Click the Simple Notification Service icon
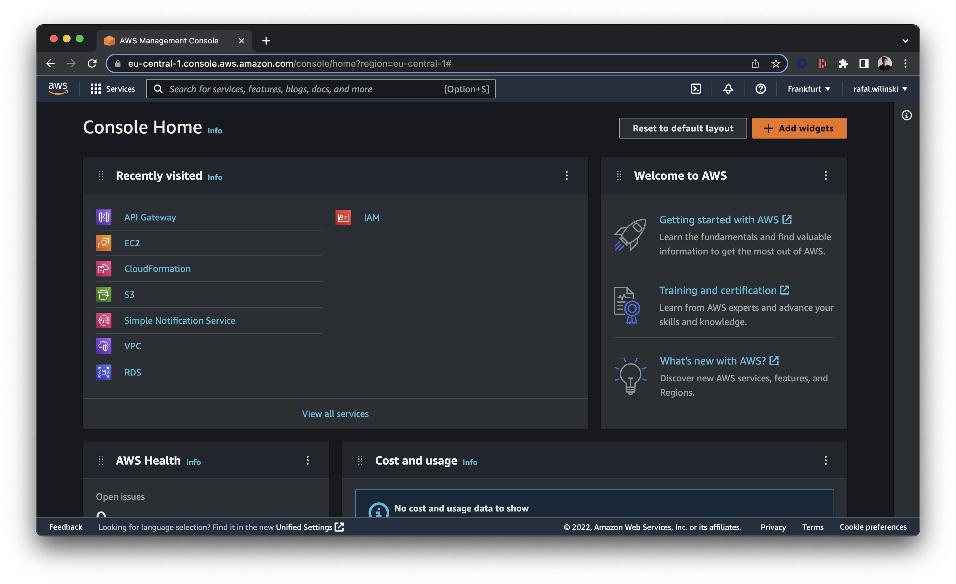The height and width of the screenshot is (584, 956). [104, 320]
